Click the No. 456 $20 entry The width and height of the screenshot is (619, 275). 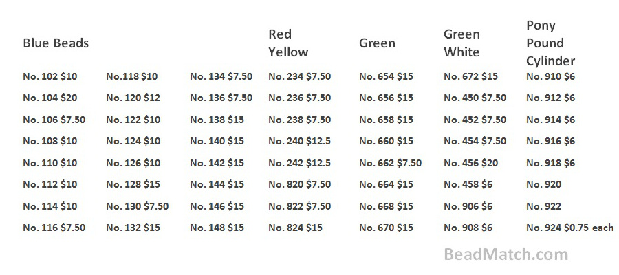point(470,163)
